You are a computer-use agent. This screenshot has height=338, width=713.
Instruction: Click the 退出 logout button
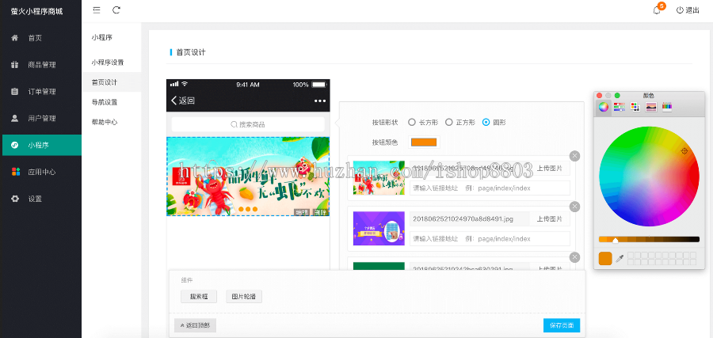tap(688, 10)
